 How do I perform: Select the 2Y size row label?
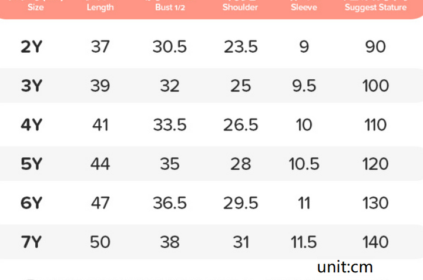pyautogui.click(x=32, y=46)
